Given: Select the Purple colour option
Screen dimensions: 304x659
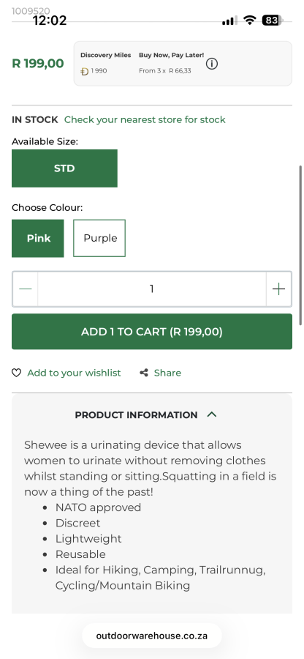Looking at the screenshot, I should (x=99, y=238).
